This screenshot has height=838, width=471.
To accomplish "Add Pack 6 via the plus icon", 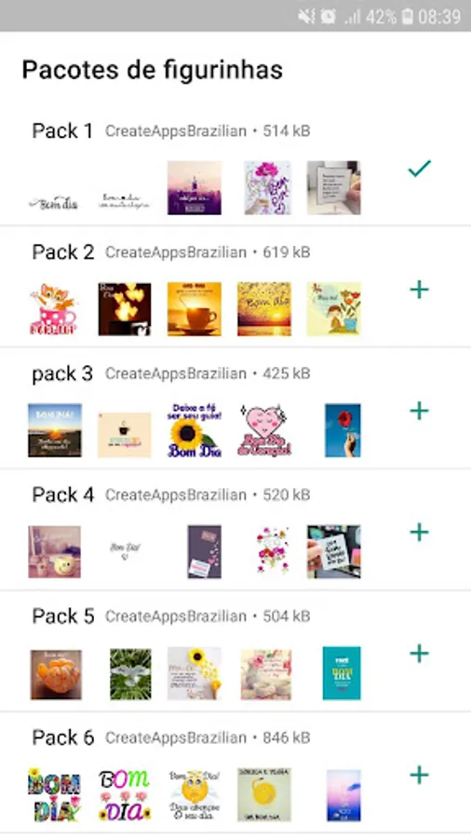I will pyautogui.click(x=419, y=775).
